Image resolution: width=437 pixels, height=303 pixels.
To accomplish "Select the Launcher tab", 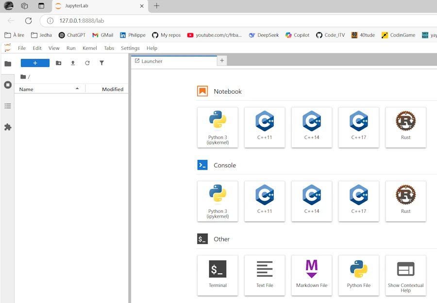I will (x=174, y=61).
